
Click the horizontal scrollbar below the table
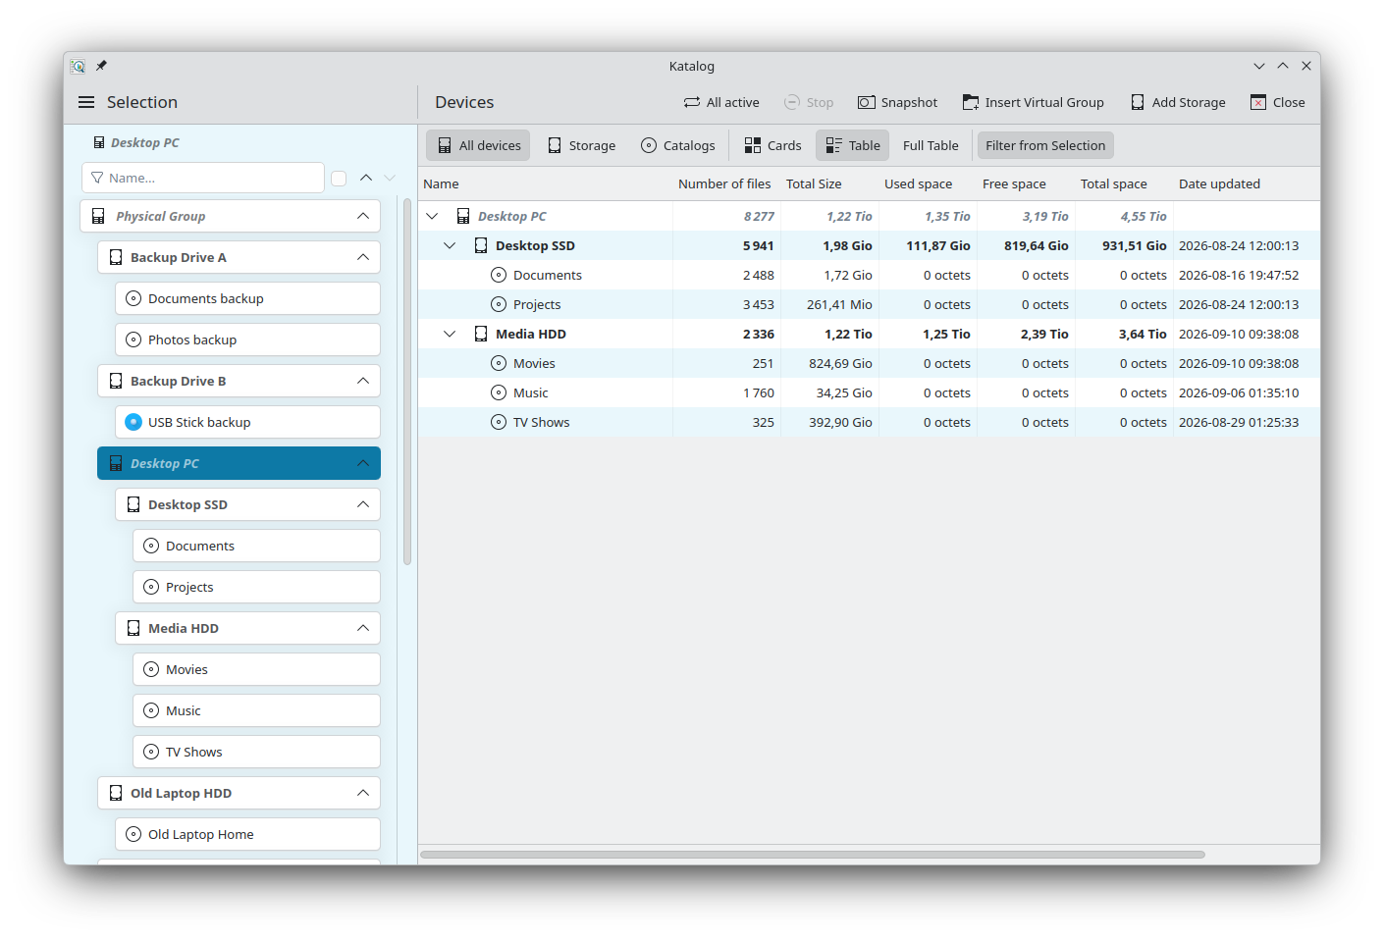813,855
